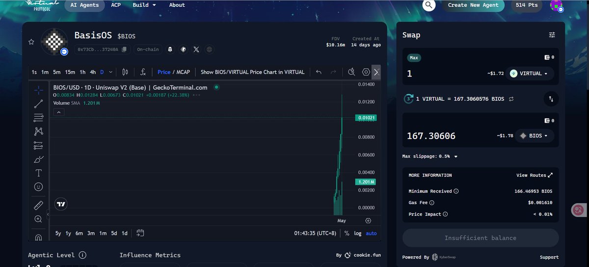This screenshot has width=589, height=267.
Task: Select the 15m timeframe
Action: [x=70, y=72]
